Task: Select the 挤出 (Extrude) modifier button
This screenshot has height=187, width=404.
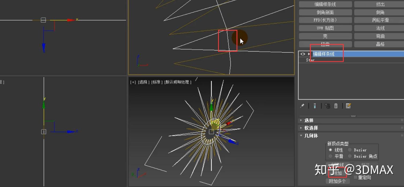Action: [380, 4]
